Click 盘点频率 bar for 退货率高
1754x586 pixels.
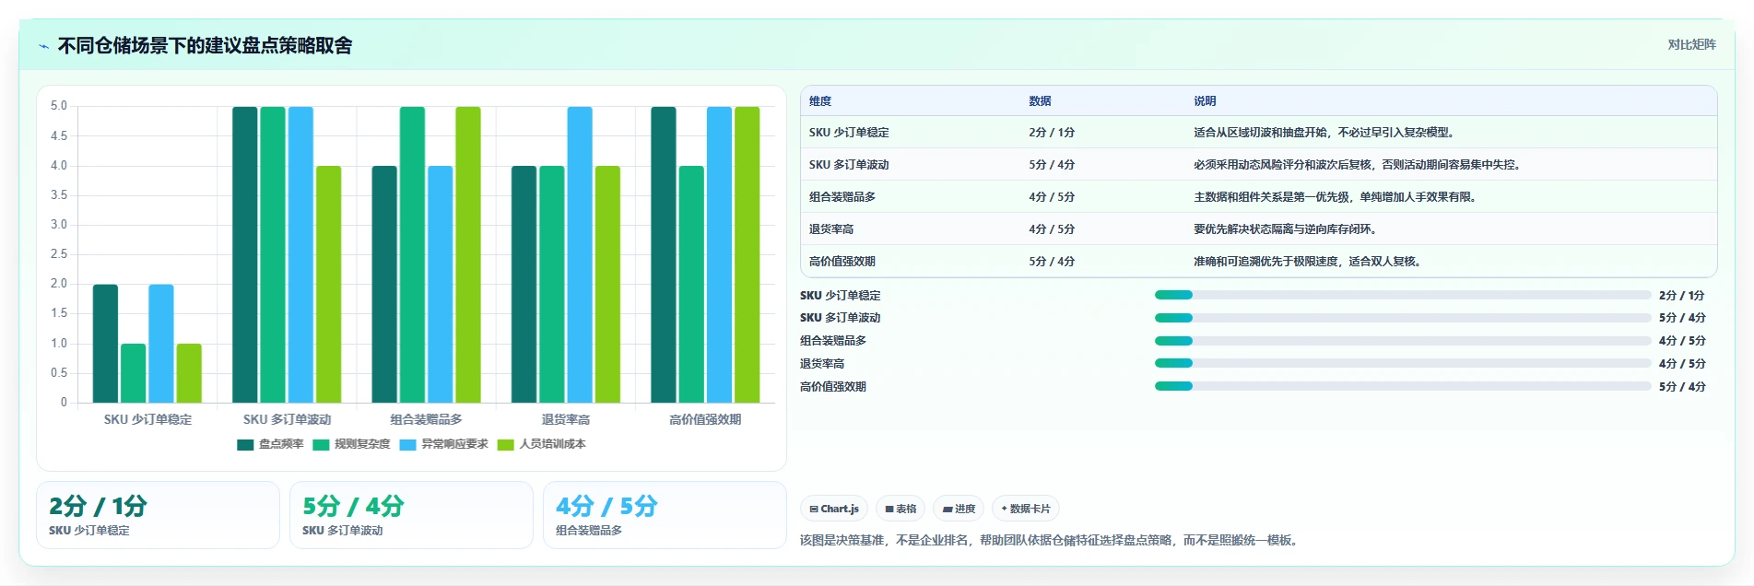tap(524, 285)
